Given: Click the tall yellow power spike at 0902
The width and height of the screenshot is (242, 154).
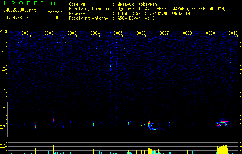Looking at the screenshot, I should tap(54, 149).
